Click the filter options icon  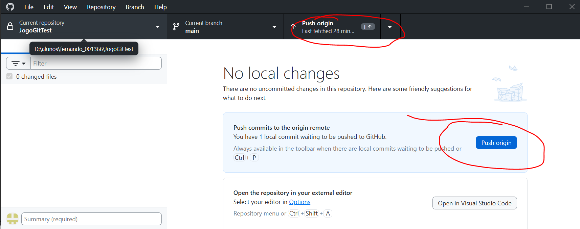18,63
